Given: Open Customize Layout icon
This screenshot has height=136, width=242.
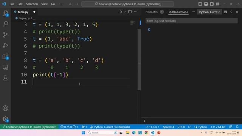Looking at the screenshot, I should (x=218, y=4).
